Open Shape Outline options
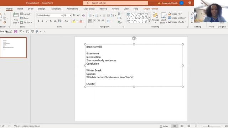The image size is (228, 128). point(177,18)
